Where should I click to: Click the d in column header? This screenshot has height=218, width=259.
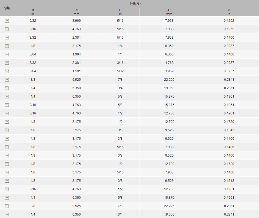pos(33,12)
